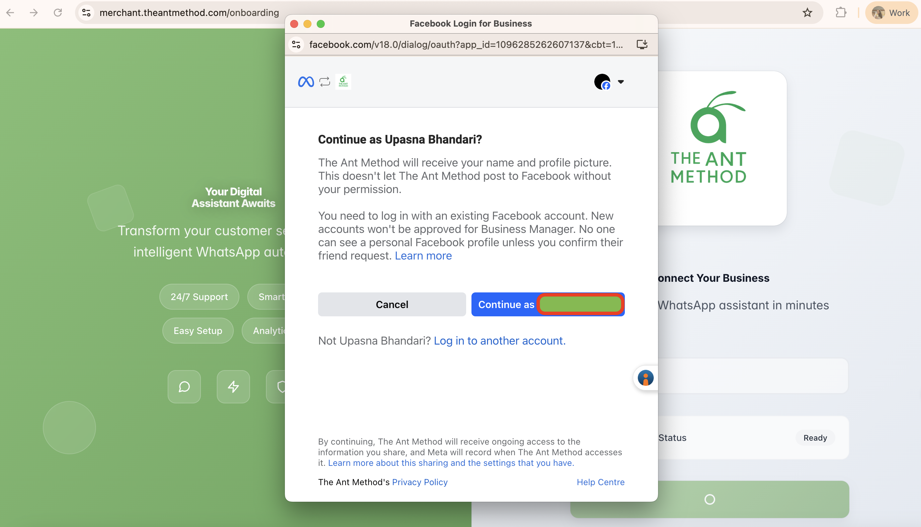Click the merchant.theantmethod.com address bar
Image resolution: width=921 pixels, height=527 pixels.
(x=189, y=13)
